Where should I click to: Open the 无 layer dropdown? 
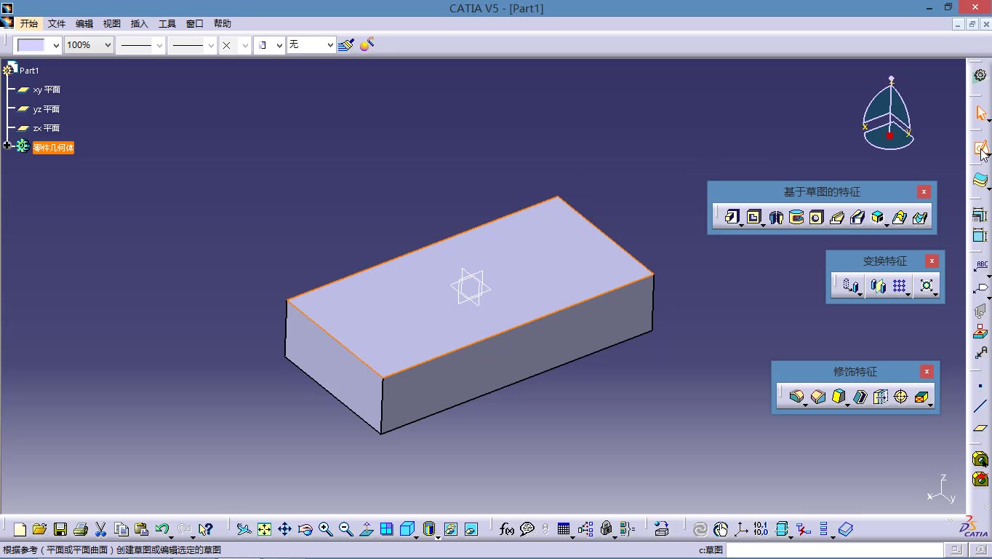pyautogui.click(x=311, y=45)
